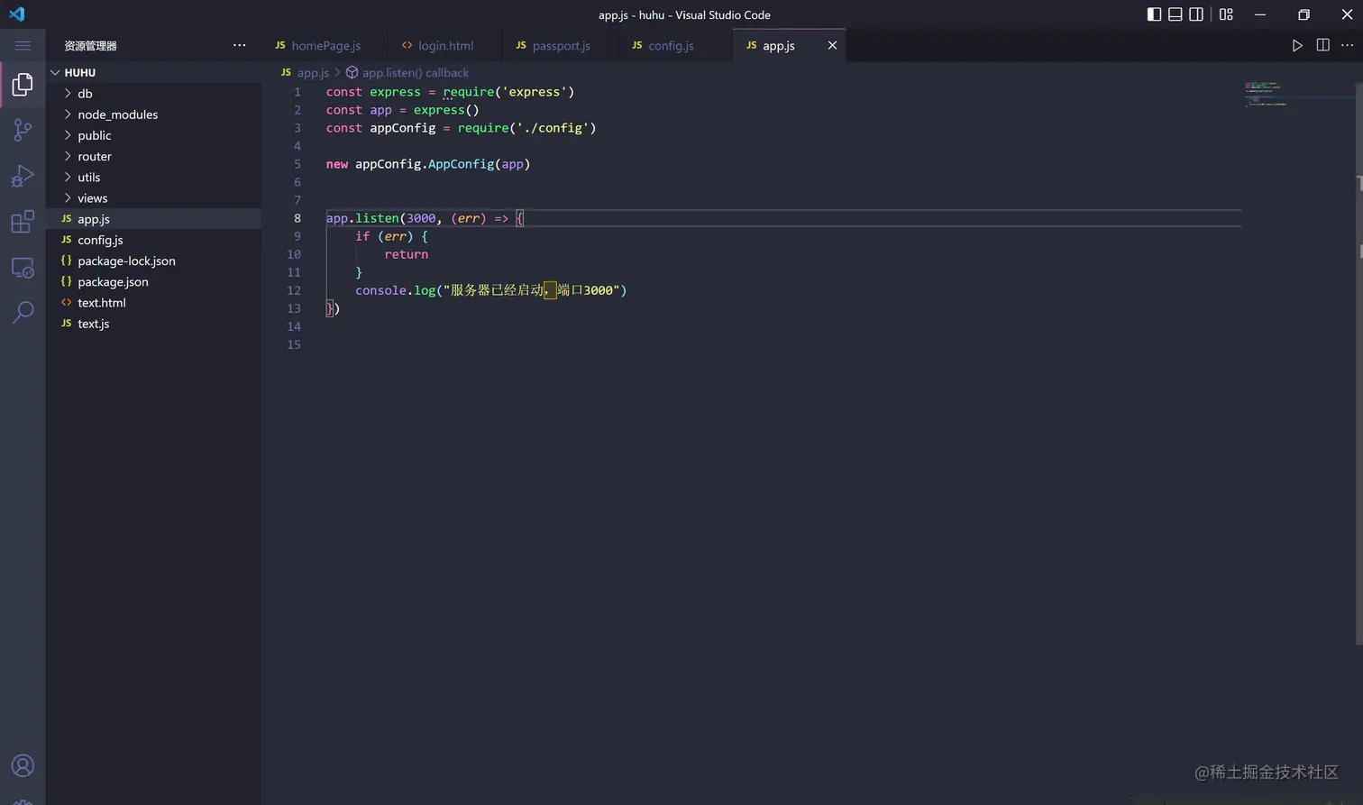Viewport: 1363px width, 805px height.
Task: Expand the db folder
Action: point(153,94)
